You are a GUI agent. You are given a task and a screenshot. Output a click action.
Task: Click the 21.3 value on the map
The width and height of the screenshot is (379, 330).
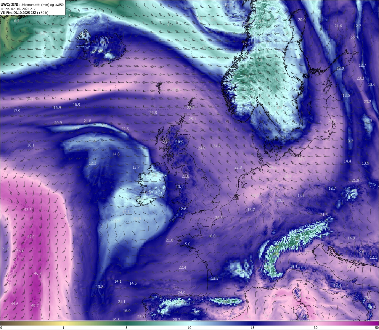pyautogui.click(x=324, y=215)
